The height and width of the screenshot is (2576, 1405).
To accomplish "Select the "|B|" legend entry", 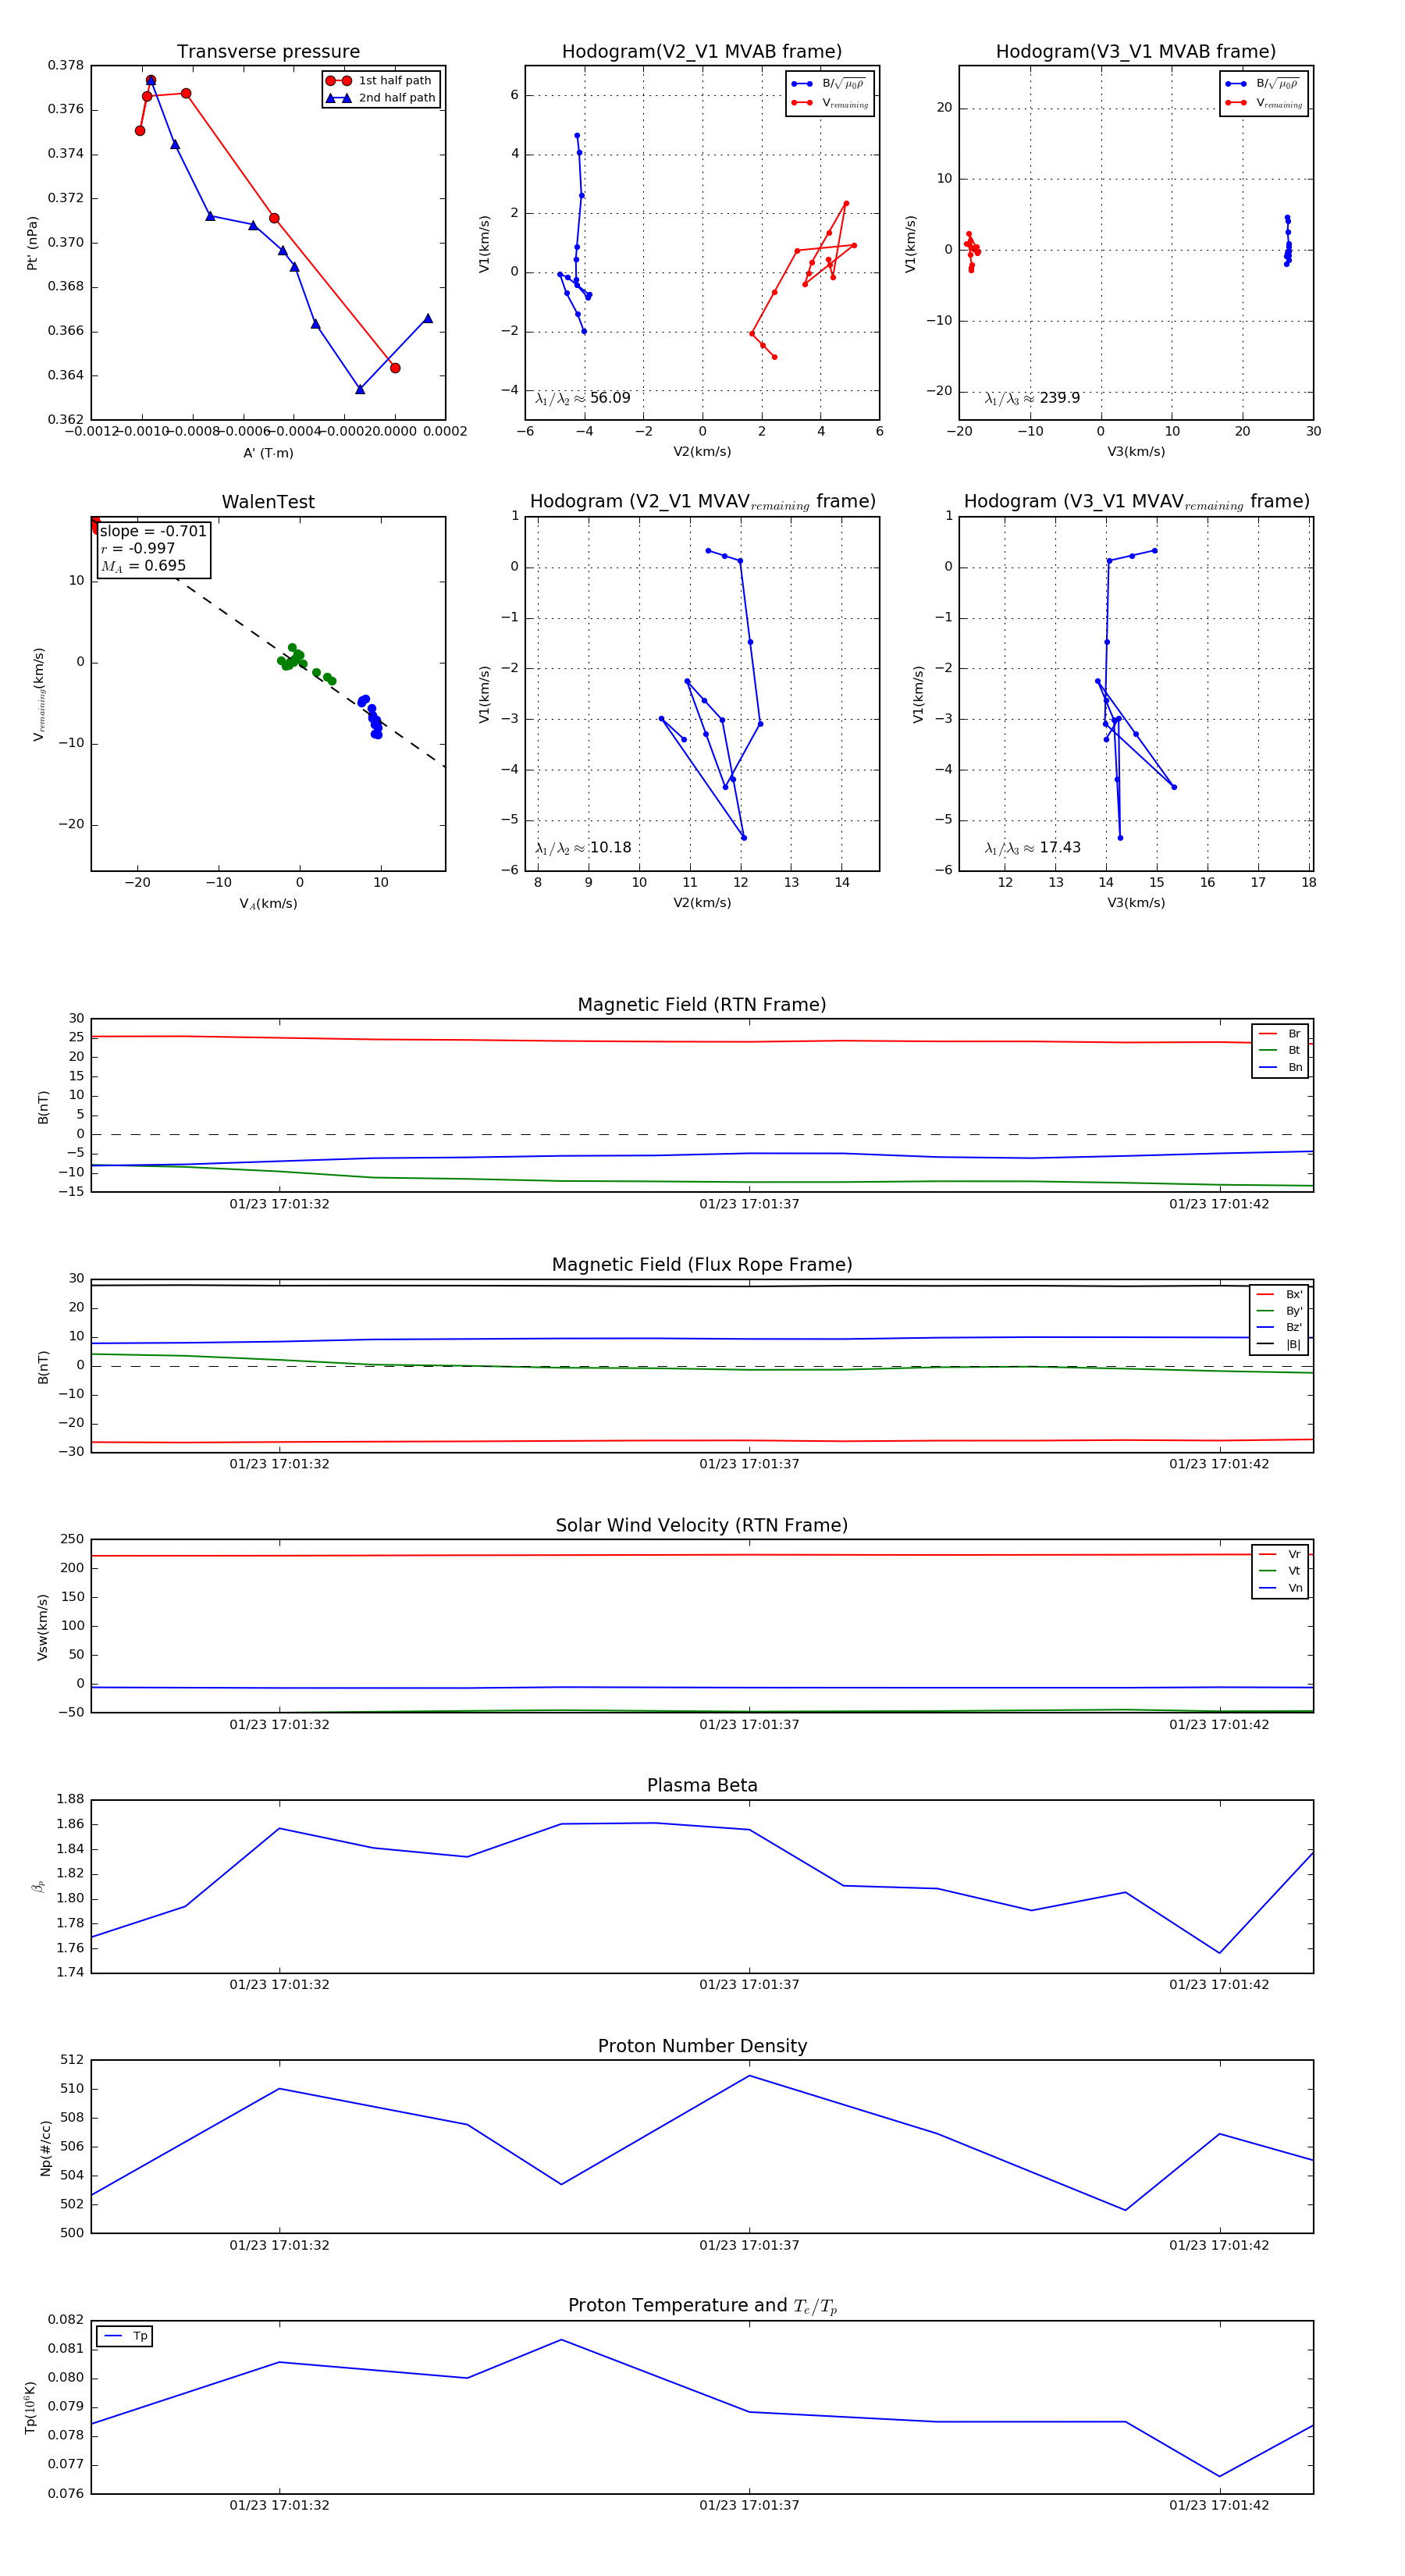I will [1279, 1345].
